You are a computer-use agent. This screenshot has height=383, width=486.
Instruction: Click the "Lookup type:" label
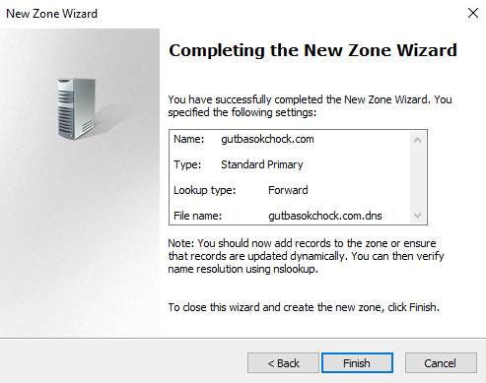pyautogui.click(x=204, y=190)
